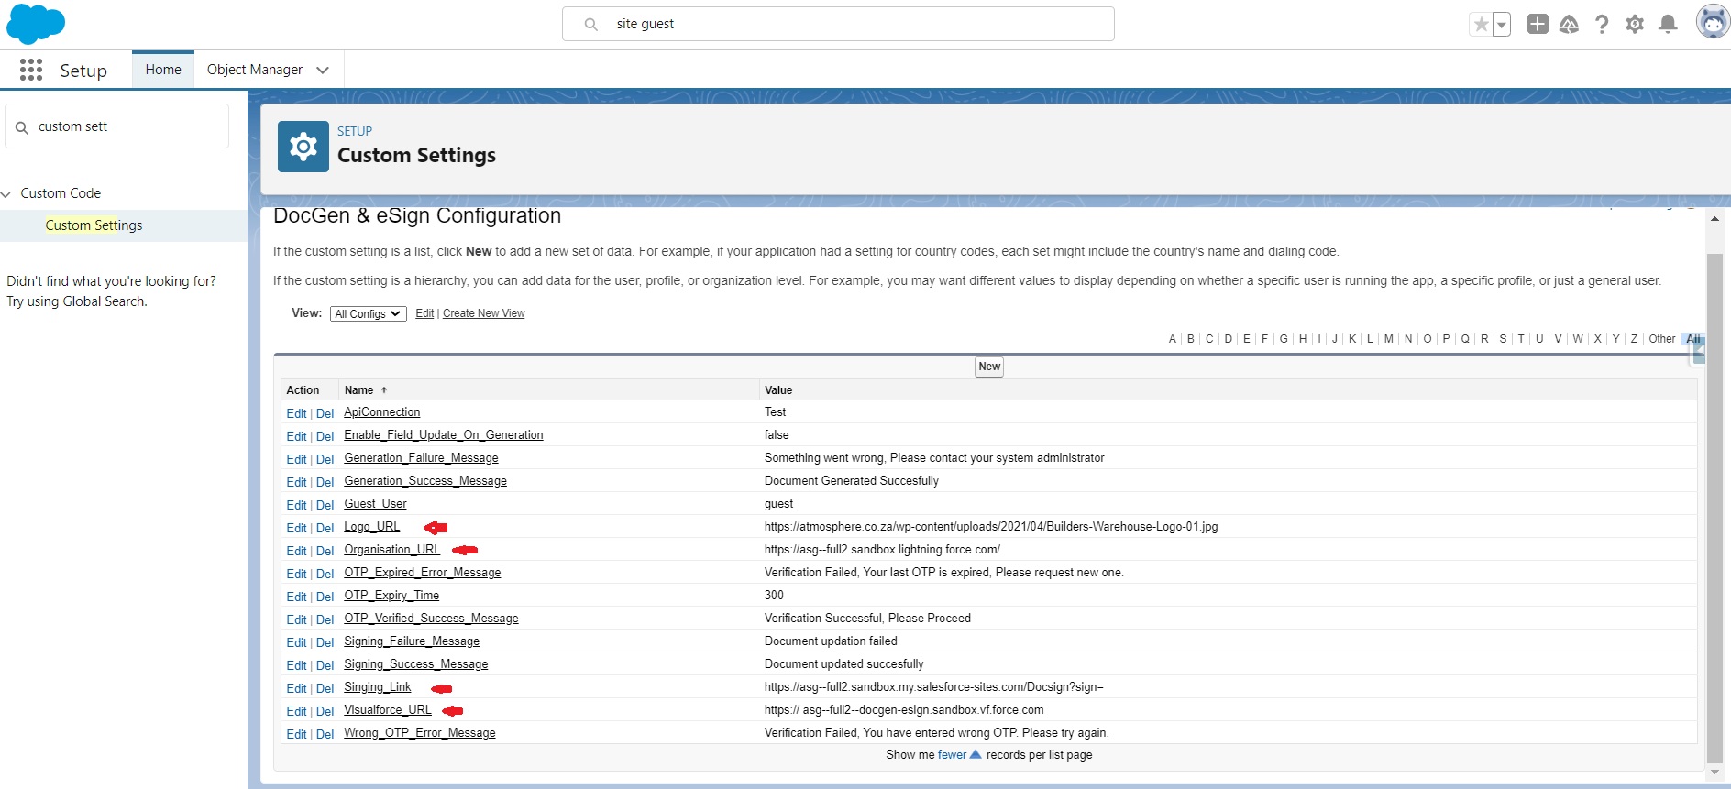Switch to the Home tab
The image size is (1731, 789).
pos(163,70)
